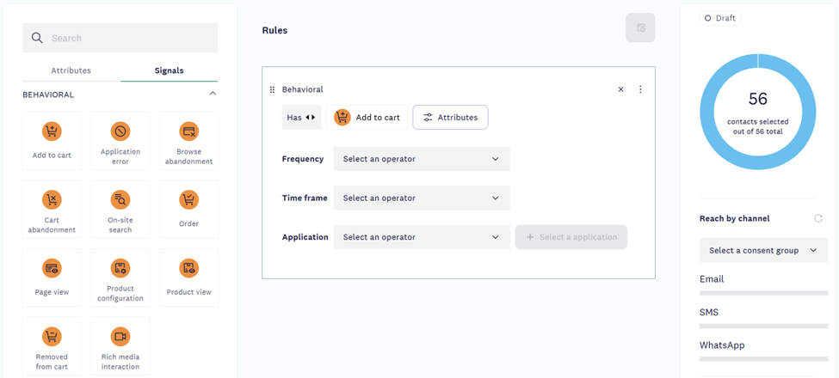Pick the Product configuration signal

[120, 277]
